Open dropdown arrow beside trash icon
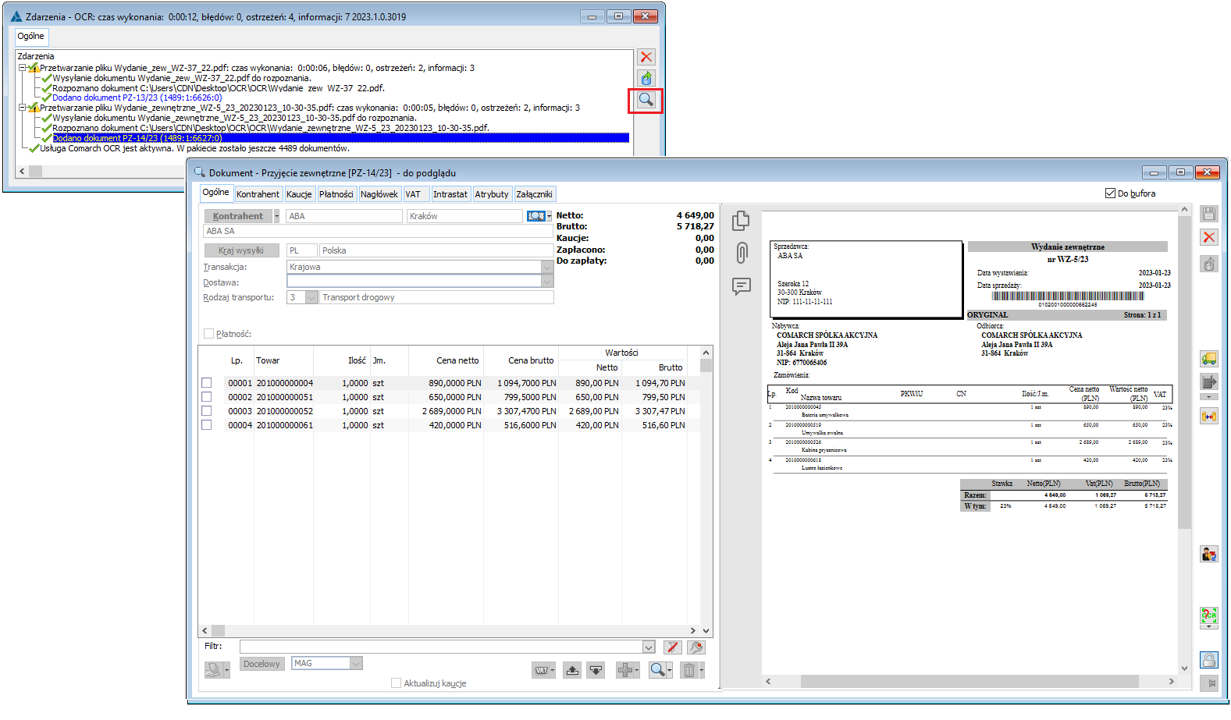This screenshot has width=1231, height=720. coord(701,670)
